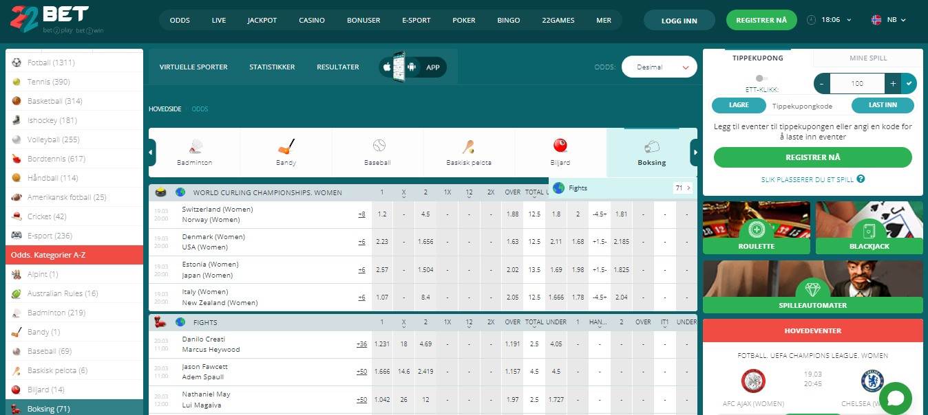Click REGISTRER NÅ in the header
This screenshot has height=415, width=928.
[x=761, y=20]
